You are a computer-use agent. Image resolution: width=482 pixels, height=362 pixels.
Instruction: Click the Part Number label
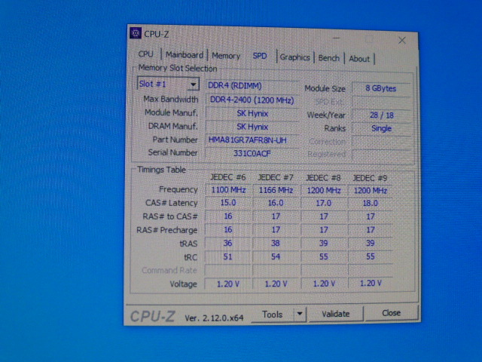coord(175,140)
